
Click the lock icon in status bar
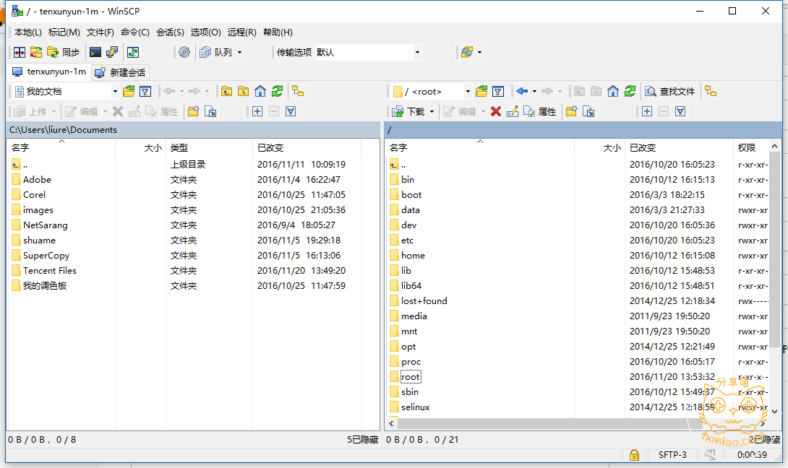(x=634, y=455)
